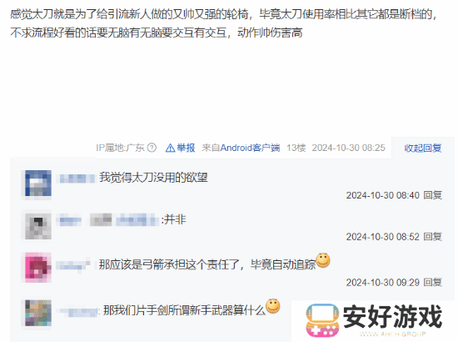Click the username before 那我们片手剑
Image resolution: width=458 pixels, height=342 pixels.
pyautogui.click(x=78, y=312)
